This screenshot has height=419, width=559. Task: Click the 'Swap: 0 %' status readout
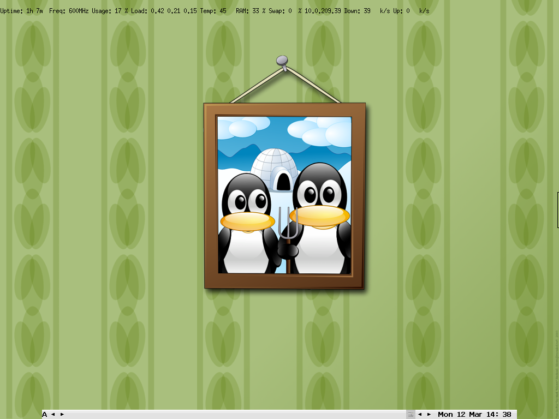(x=285, y=11)
